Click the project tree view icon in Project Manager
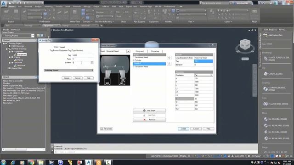The height and width of the screenshot is (165, 294). coord(39,35)
